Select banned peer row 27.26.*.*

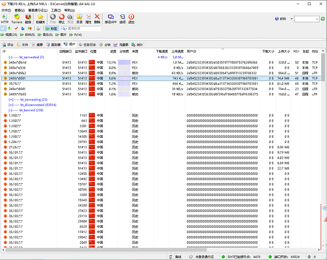click(x=161, y=147)
